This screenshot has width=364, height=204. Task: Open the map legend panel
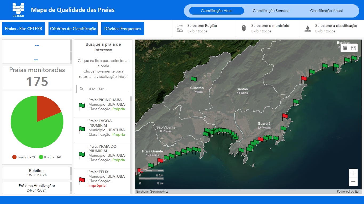pos(345,48)
